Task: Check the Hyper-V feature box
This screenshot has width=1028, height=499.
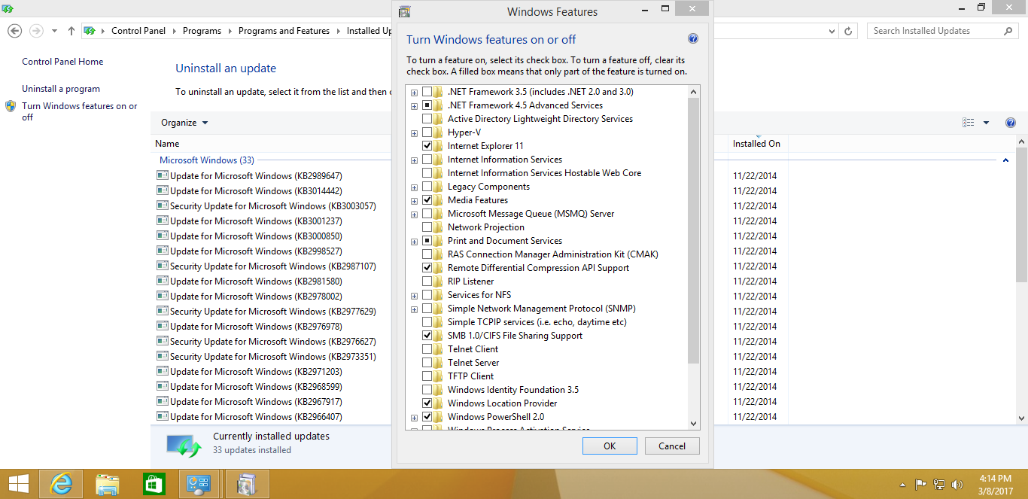Action: tap(427, 132)
